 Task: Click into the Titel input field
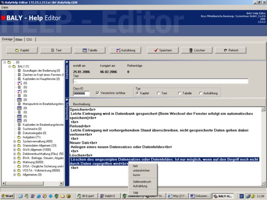point(161,81)
